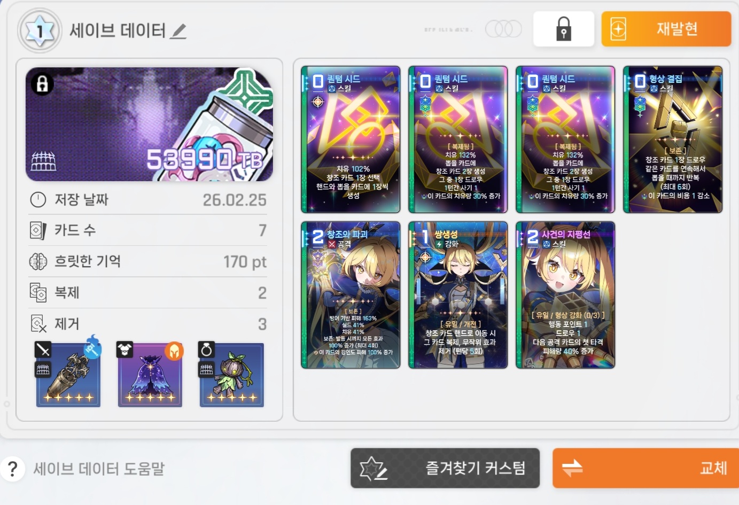739x505 pixels.
Task: Open 세이브 데이터 도움말 question mark icon
Action: point(13,469)
